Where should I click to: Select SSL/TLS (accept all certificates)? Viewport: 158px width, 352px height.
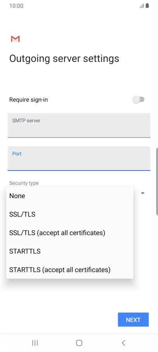[70, 233]
